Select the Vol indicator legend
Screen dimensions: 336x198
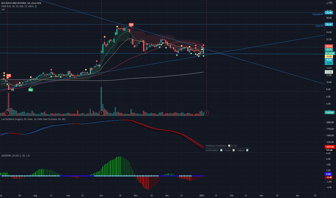click(3, 9)
